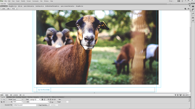195x109 pixels.
Task: Click the Document Title input field
Action: (x=25, y=105)
